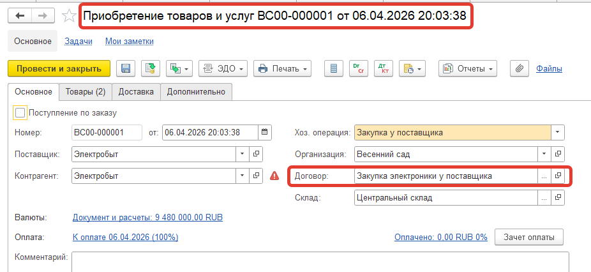This screenshot has height=272, width=591.
Task: Navigate back with the left arrow
Action: point(20,15)
